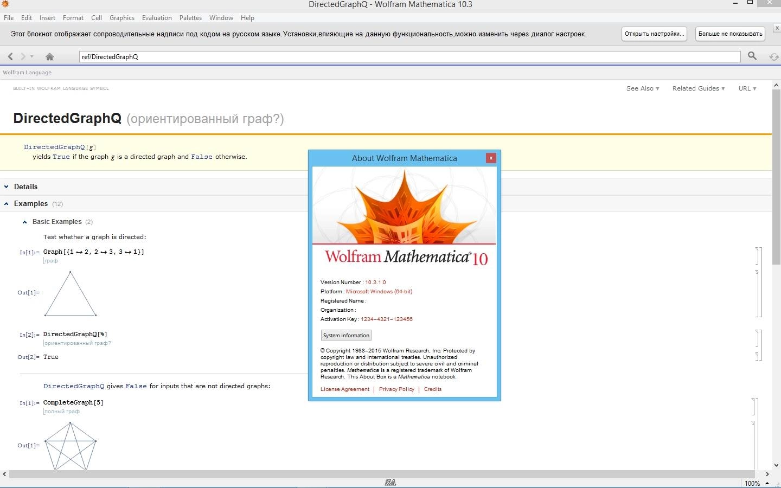
Task: Open the License Agreement link
Action: 345,389
